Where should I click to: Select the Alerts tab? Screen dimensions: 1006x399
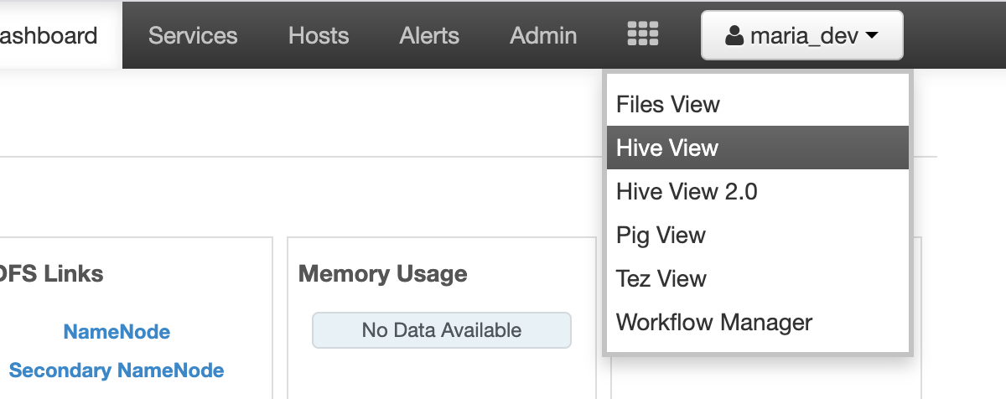pyautogui.click(x=429, y=36)
